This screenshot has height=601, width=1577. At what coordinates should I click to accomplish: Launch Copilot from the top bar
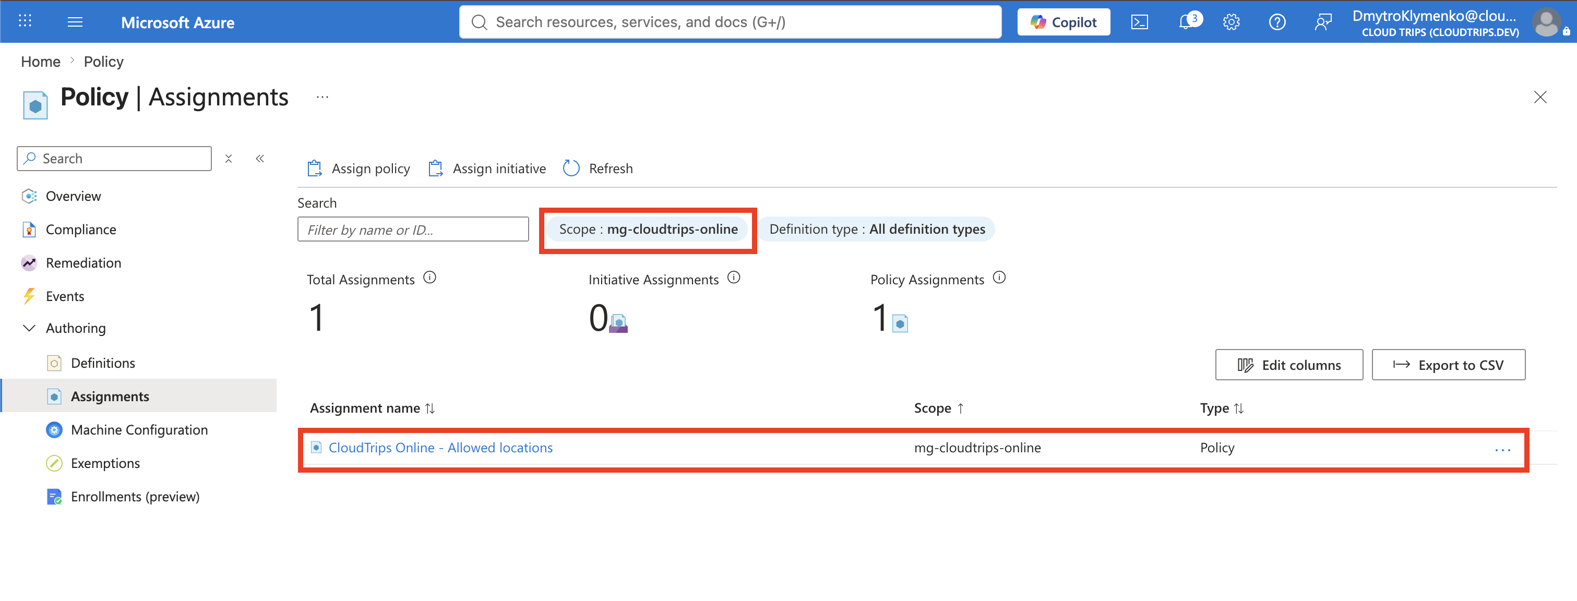(x=1064, y=22)
